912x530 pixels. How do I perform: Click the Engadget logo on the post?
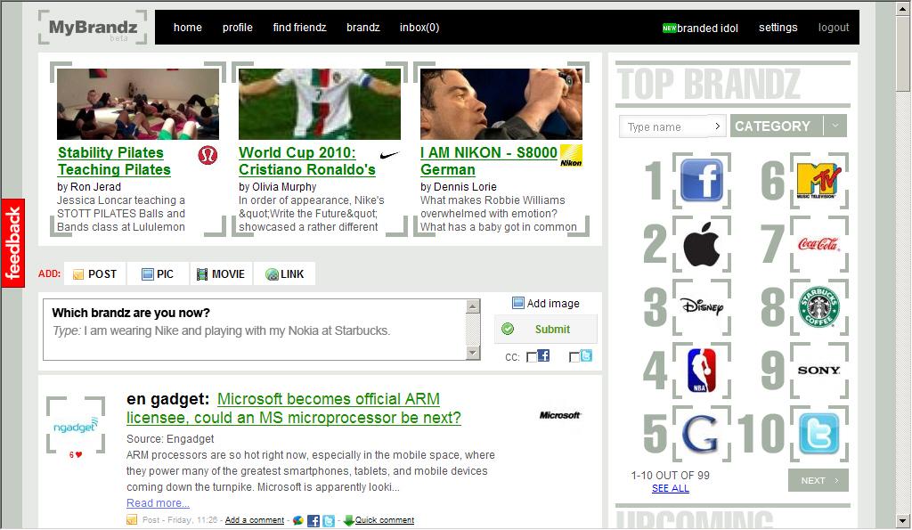(76, 426)
